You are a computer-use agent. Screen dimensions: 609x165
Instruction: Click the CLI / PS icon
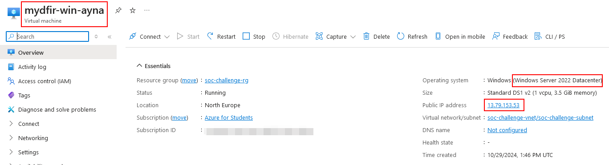click(538, 36)
